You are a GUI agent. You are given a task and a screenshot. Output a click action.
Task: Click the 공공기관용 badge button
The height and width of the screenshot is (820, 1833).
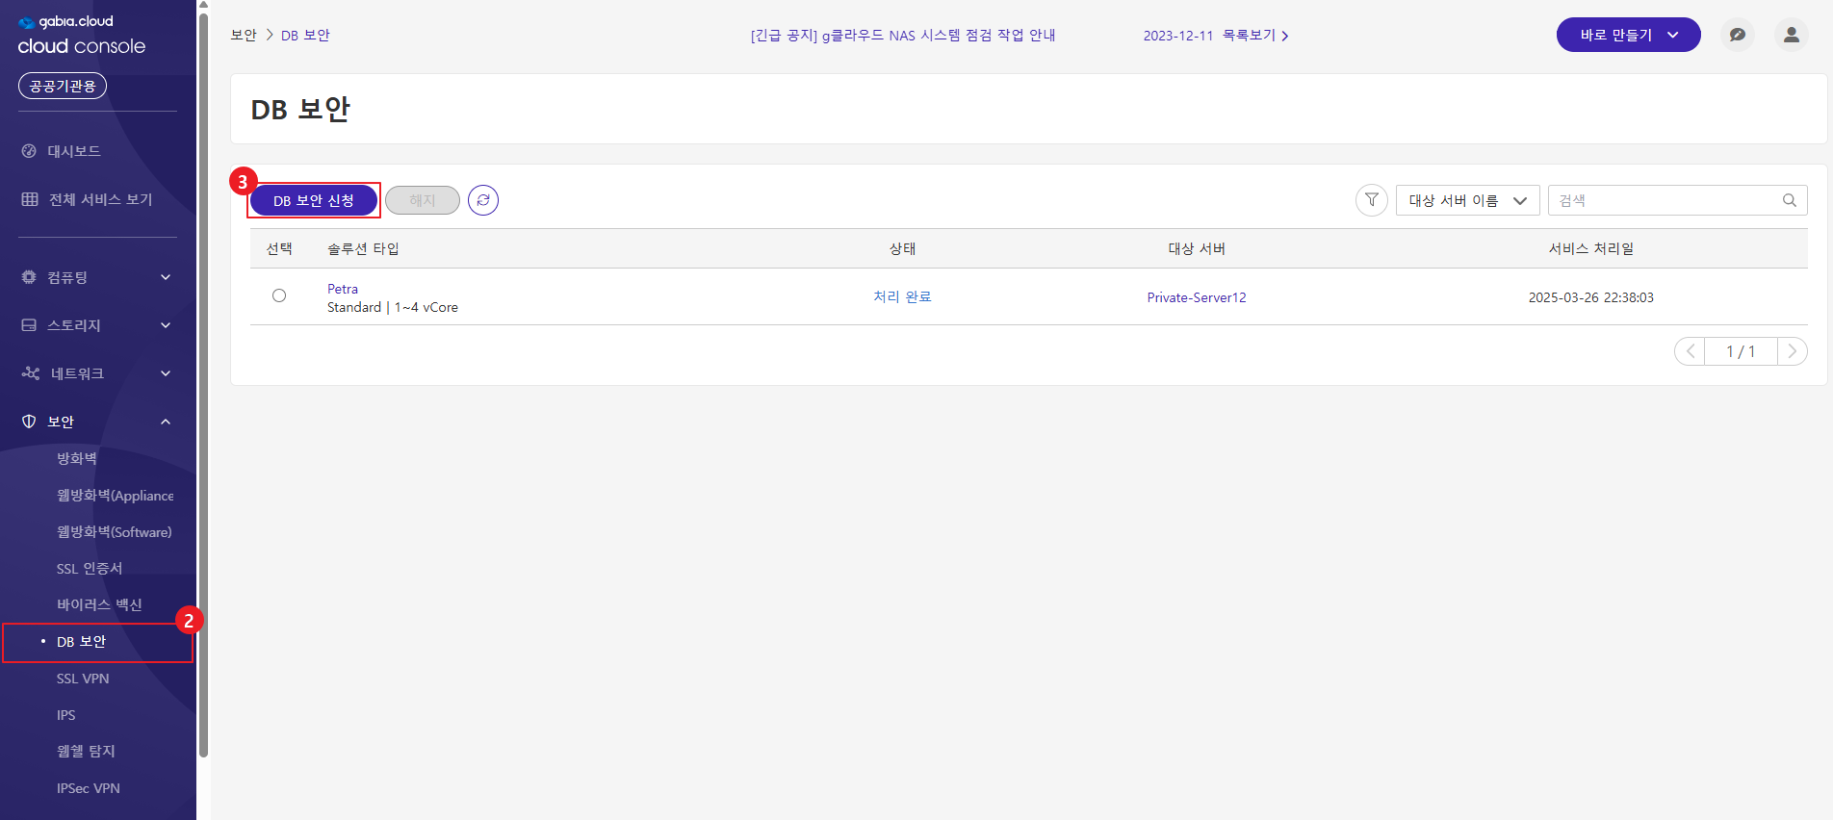(63, 86)
